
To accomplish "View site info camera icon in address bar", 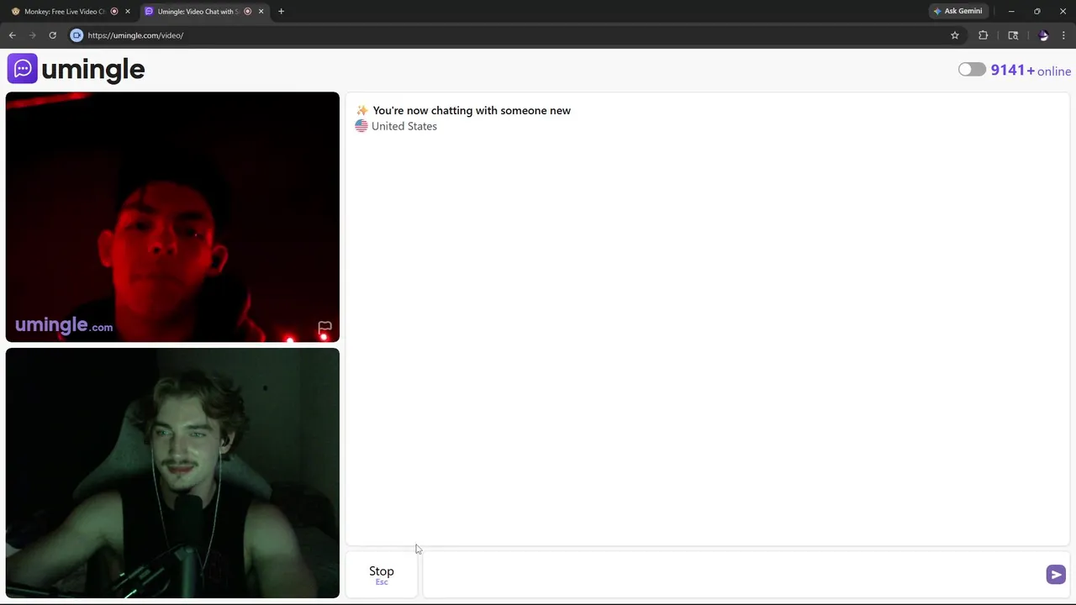I will tap(76, 35).
